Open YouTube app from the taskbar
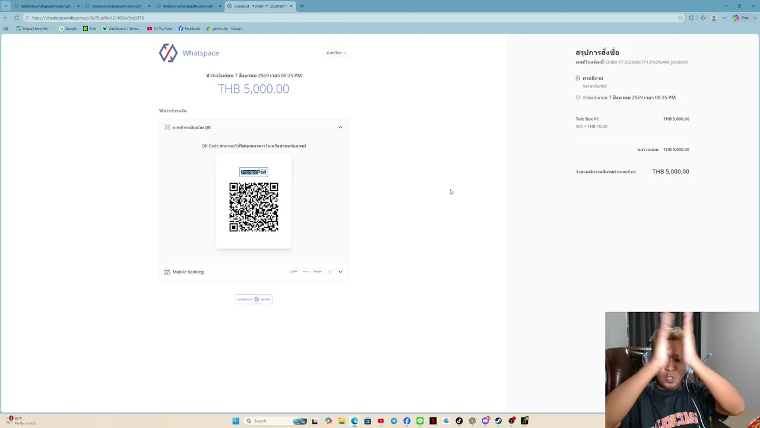Screen dimensions: 760x428 click(381, 421)
